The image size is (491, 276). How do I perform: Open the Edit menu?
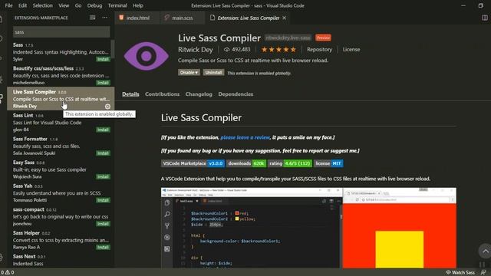(22, 5)
